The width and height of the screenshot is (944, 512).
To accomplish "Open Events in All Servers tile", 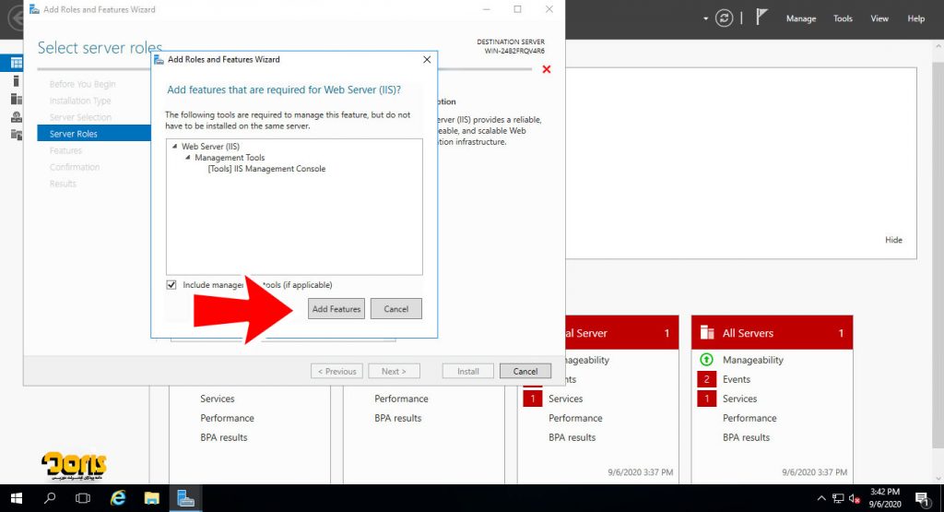I will coord(737,379).
